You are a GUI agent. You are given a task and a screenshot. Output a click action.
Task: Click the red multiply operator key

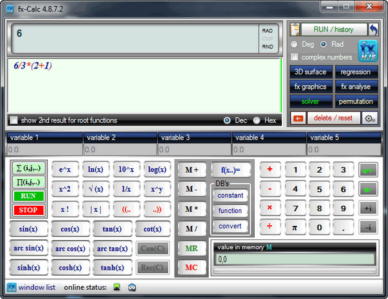[270, 208]
